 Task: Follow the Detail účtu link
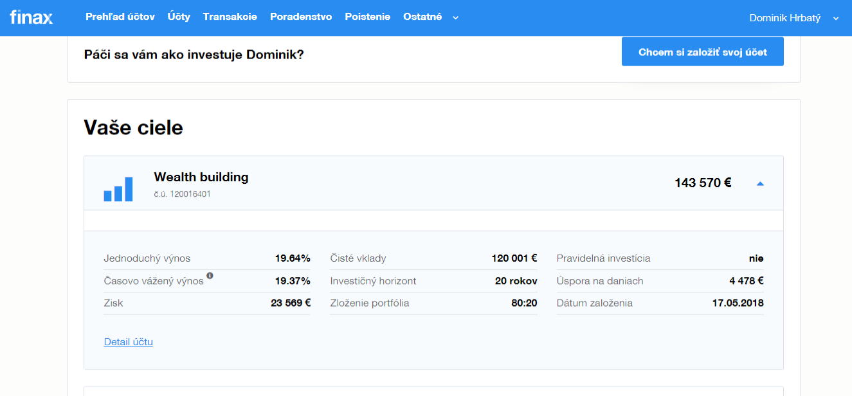pos(129,342)
